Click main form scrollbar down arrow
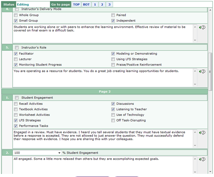This screenshot has height=177, width=214. tap(210, 172)
